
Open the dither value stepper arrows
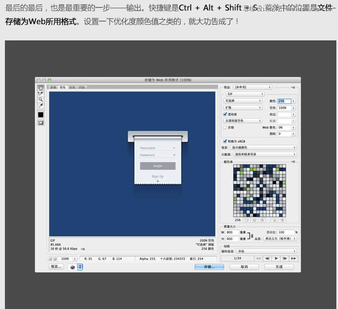click(x=293, y=108)
